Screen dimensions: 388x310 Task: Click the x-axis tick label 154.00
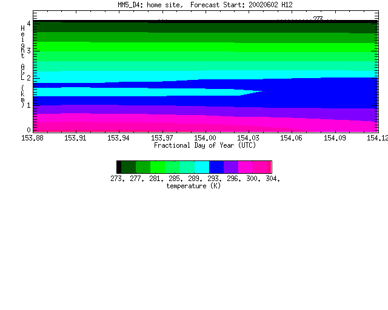(x=205, y=138)
